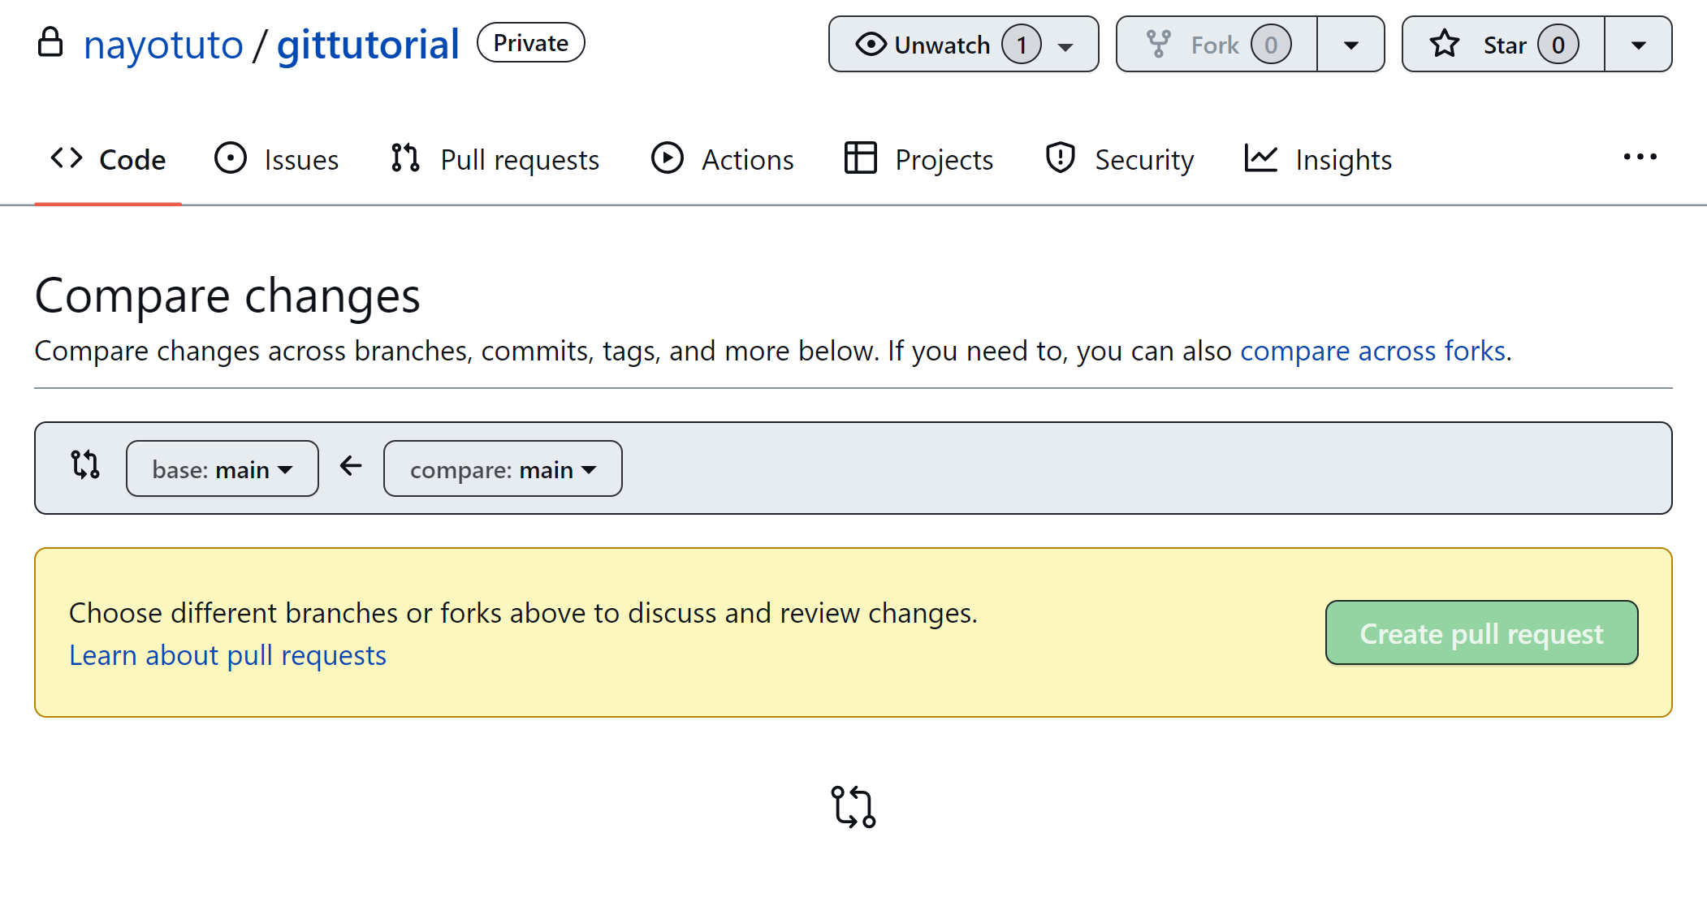Open the Pull requests tab

pos(495,160)
